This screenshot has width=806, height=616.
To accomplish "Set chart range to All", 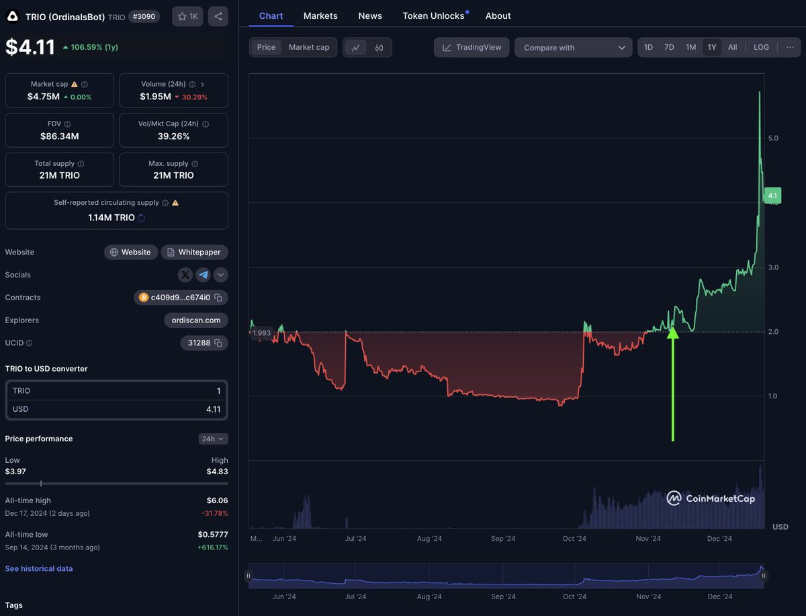I will pyautogui.click(x=732, y=47).
